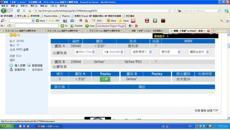This screenshot has height=130, width=230.
Task: Click the YouTube icon in lower toolbar
Action: [136, 26]
